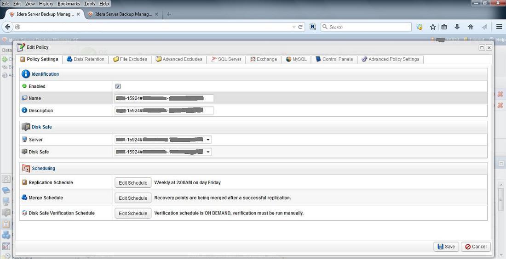
Task: Open the Disk Safe dropdown
Action: (x=163, y=152)
